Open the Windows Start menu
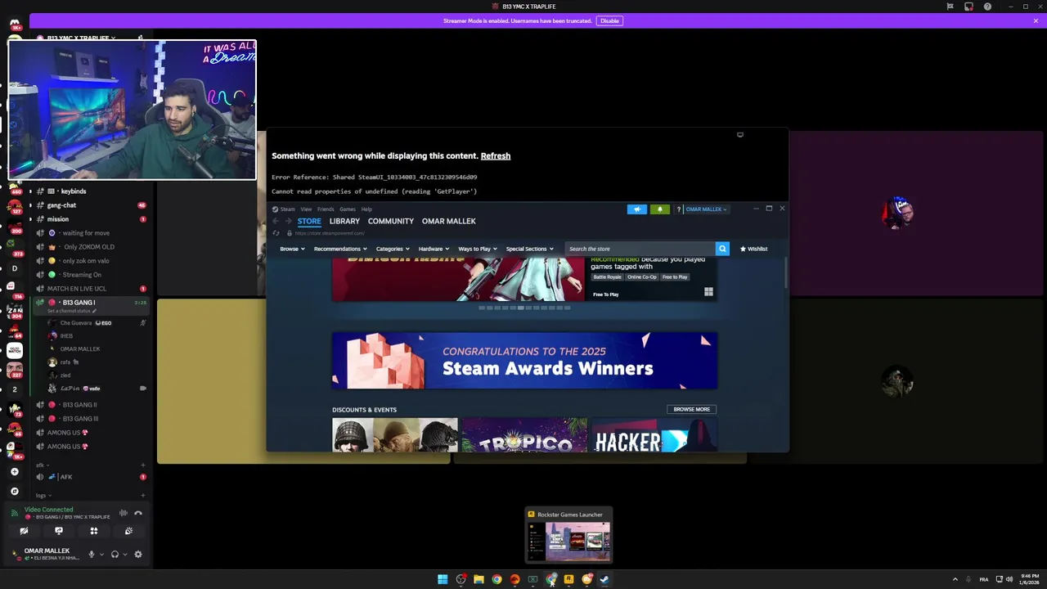This screenshot has width=1047, height=589. click(x=443, y=579)
